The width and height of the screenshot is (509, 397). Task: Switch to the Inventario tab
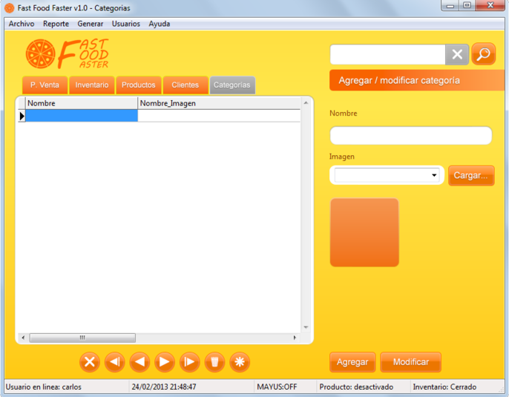92,85
